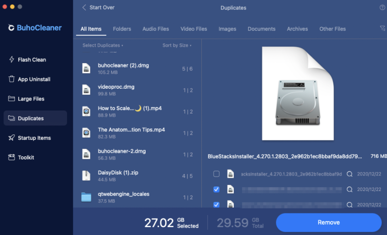
Task: Click magnifier icon of second duplicate copy
Action: click(x=350, y=189)
